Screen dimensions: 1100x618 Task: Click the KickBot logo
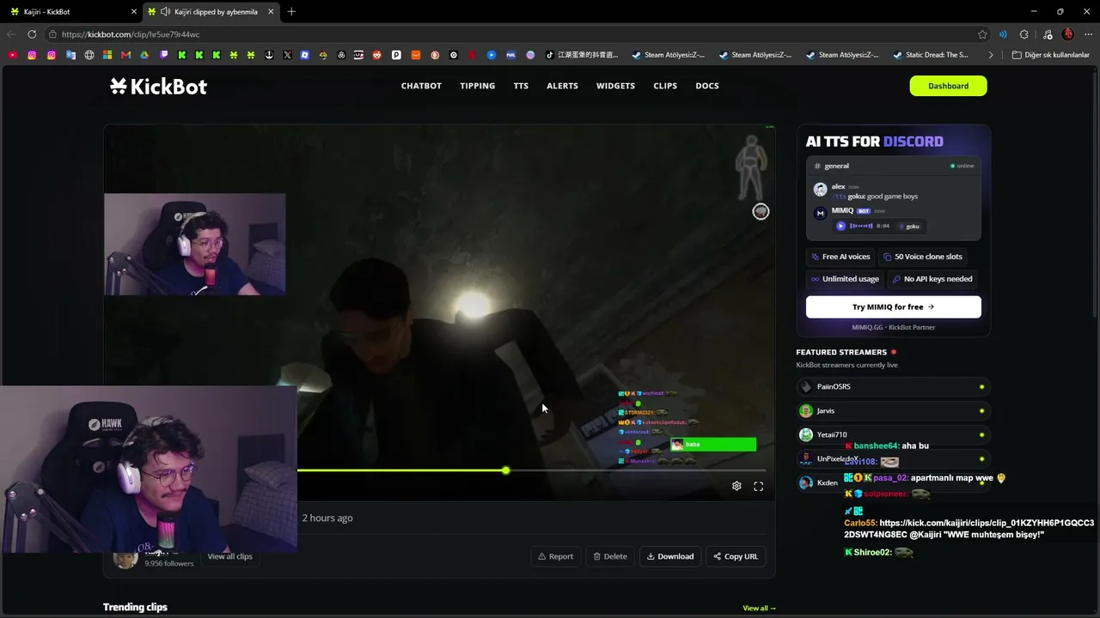tap(158, 86)
